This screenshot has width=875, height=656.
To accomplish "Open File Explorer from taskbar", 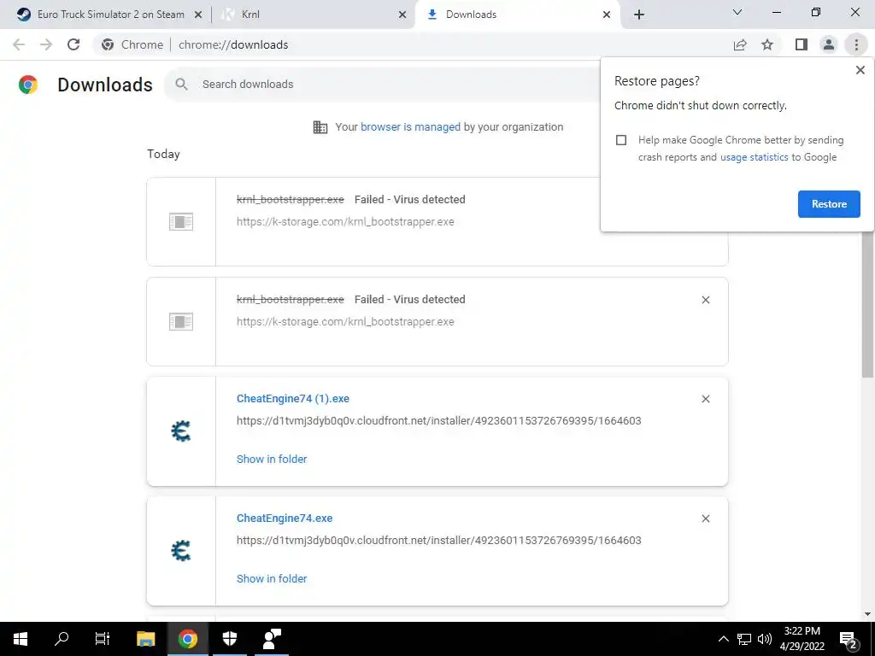I will pyautogui.click(x=145, y=639).
